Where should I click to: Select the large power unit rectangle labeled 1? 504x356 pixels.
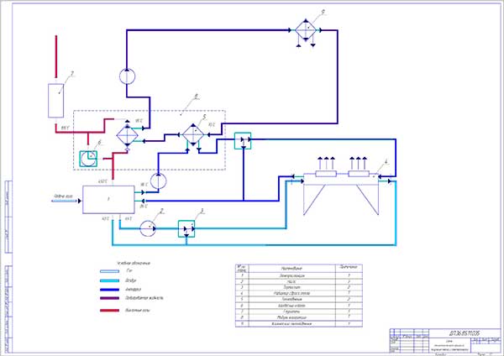pyautogui.click(x=108, y=200)
